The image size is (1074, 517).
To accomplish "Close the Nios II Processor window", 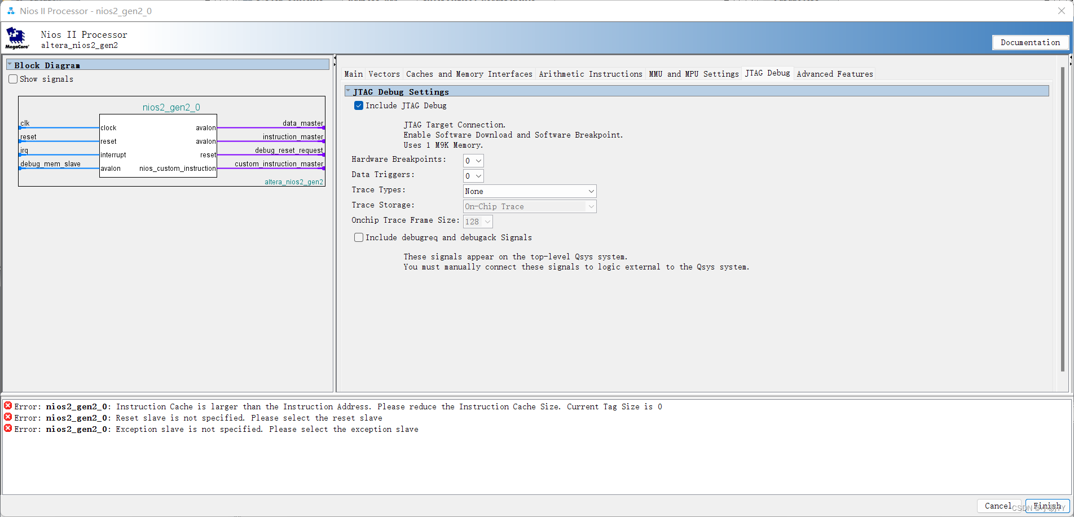I will [1061, 11].
